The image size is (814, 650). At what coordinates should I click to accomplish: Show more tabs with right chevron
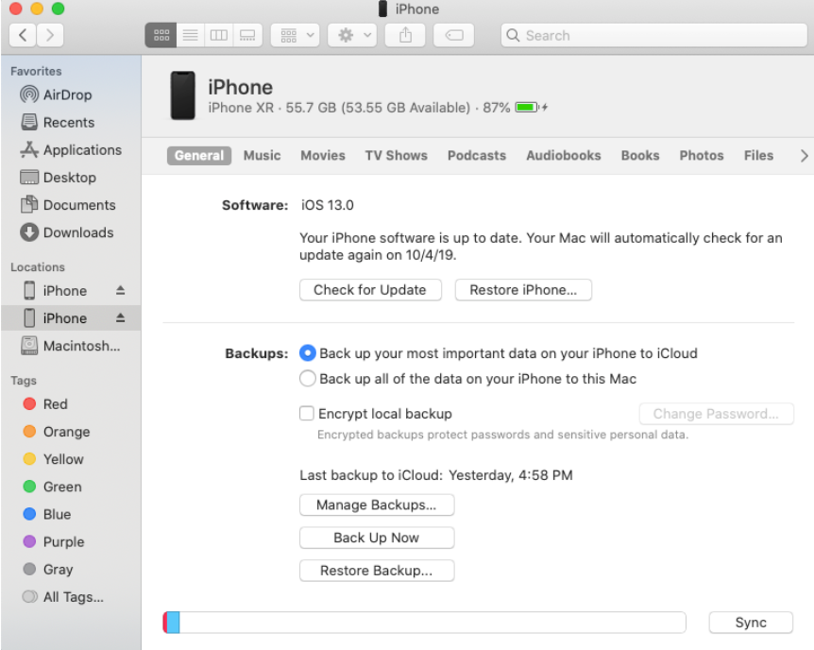(804, 155)
